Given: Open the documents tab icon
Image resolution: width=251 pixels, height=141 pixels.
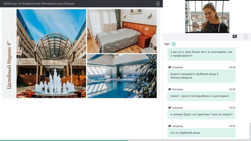Looking at the screenshot, I should coord(246,37).
